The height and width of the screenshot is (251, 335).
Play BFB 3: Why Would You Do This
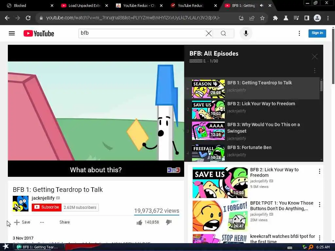click(x=252, y=131)
